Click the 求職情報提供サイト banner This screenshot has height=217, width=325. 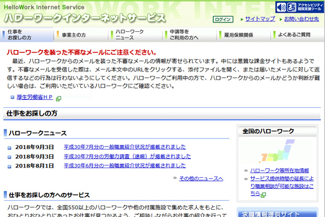click(x=277, y=213)
